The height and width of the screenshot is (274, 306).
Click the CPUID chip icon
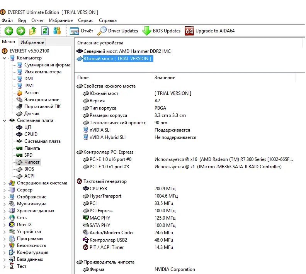19,134
